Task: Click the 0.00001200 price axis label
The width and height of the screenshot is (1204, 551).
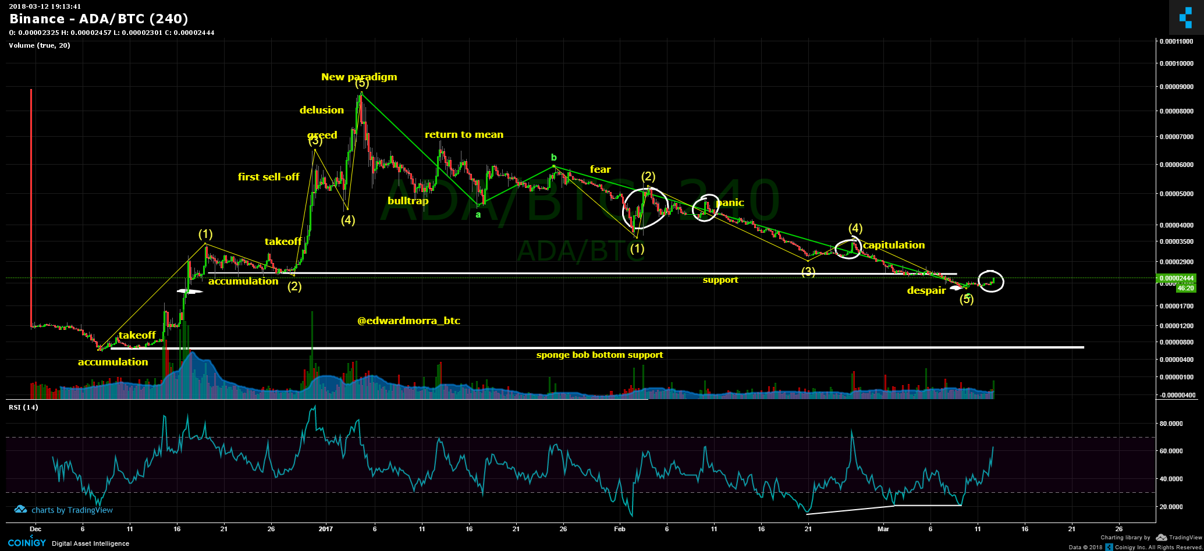Action: pos(1178,325)
